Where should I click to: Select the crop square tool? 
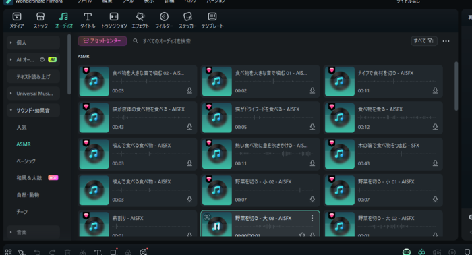pyautogui.click(x=113, y=252)
